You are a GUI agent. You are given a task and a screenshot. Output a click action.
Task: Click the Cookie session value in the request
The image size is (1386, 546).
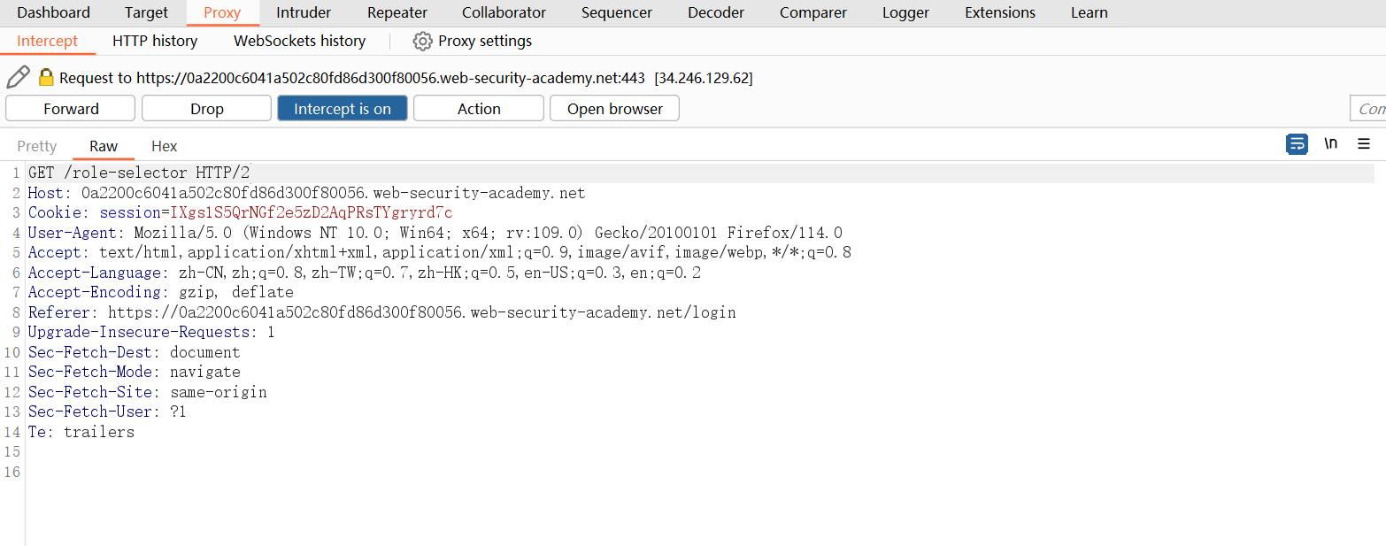click(312, 213)
